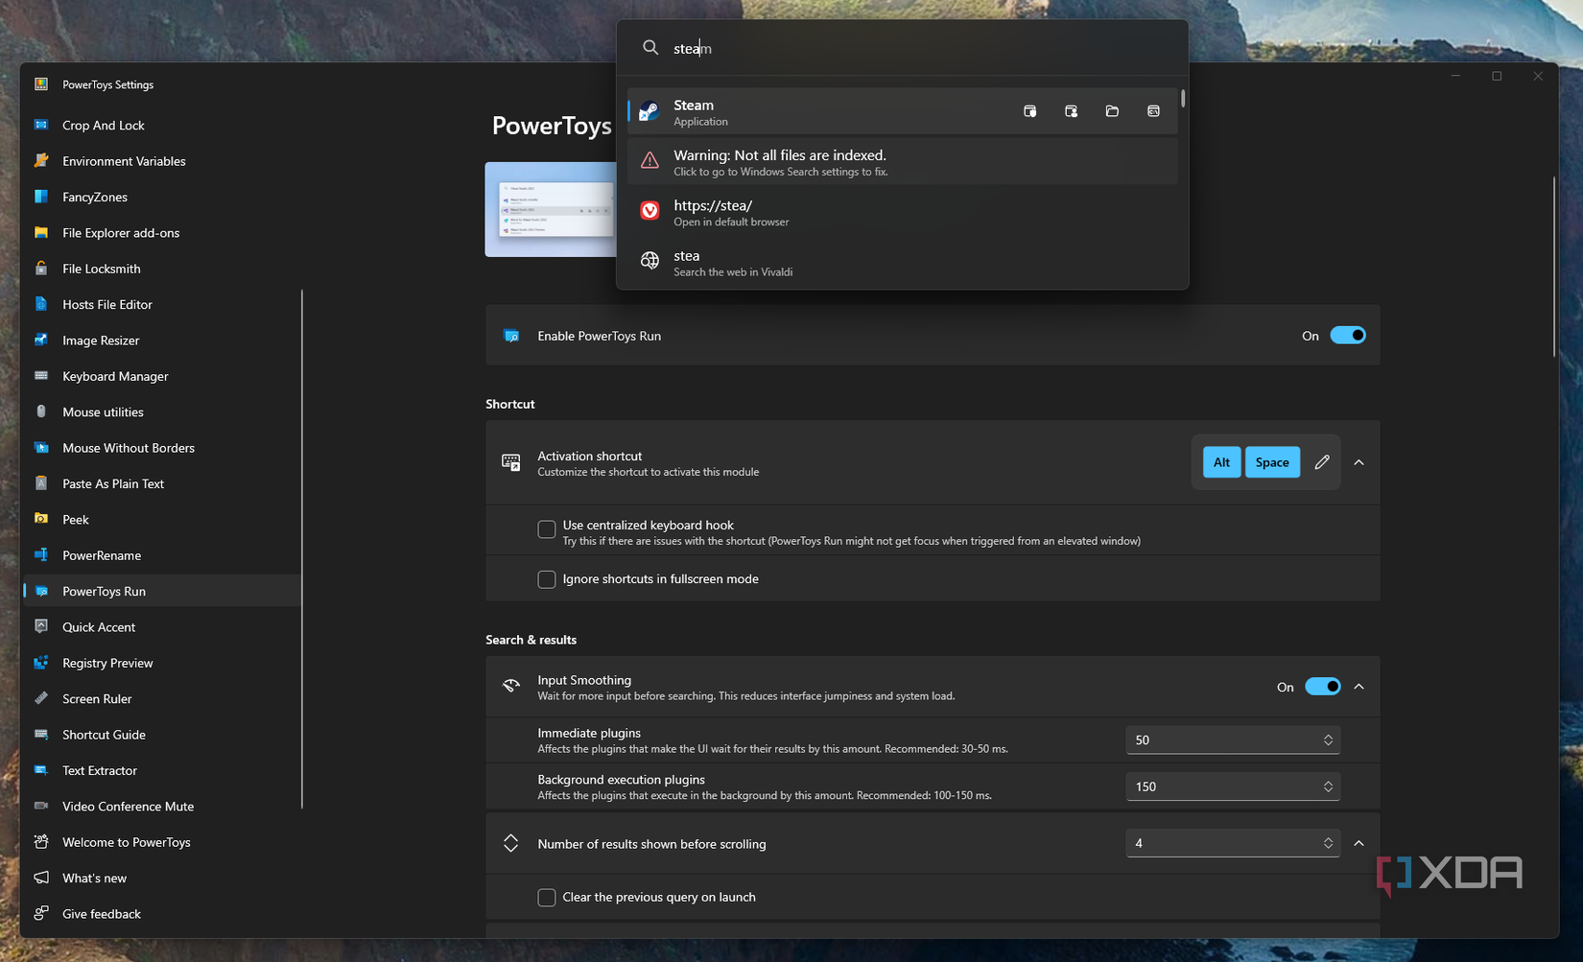Select Mouse Without Borders in sidebar
Image resolution: width=1583 pixels, height=962 pixels.
[x=161, y=448]
